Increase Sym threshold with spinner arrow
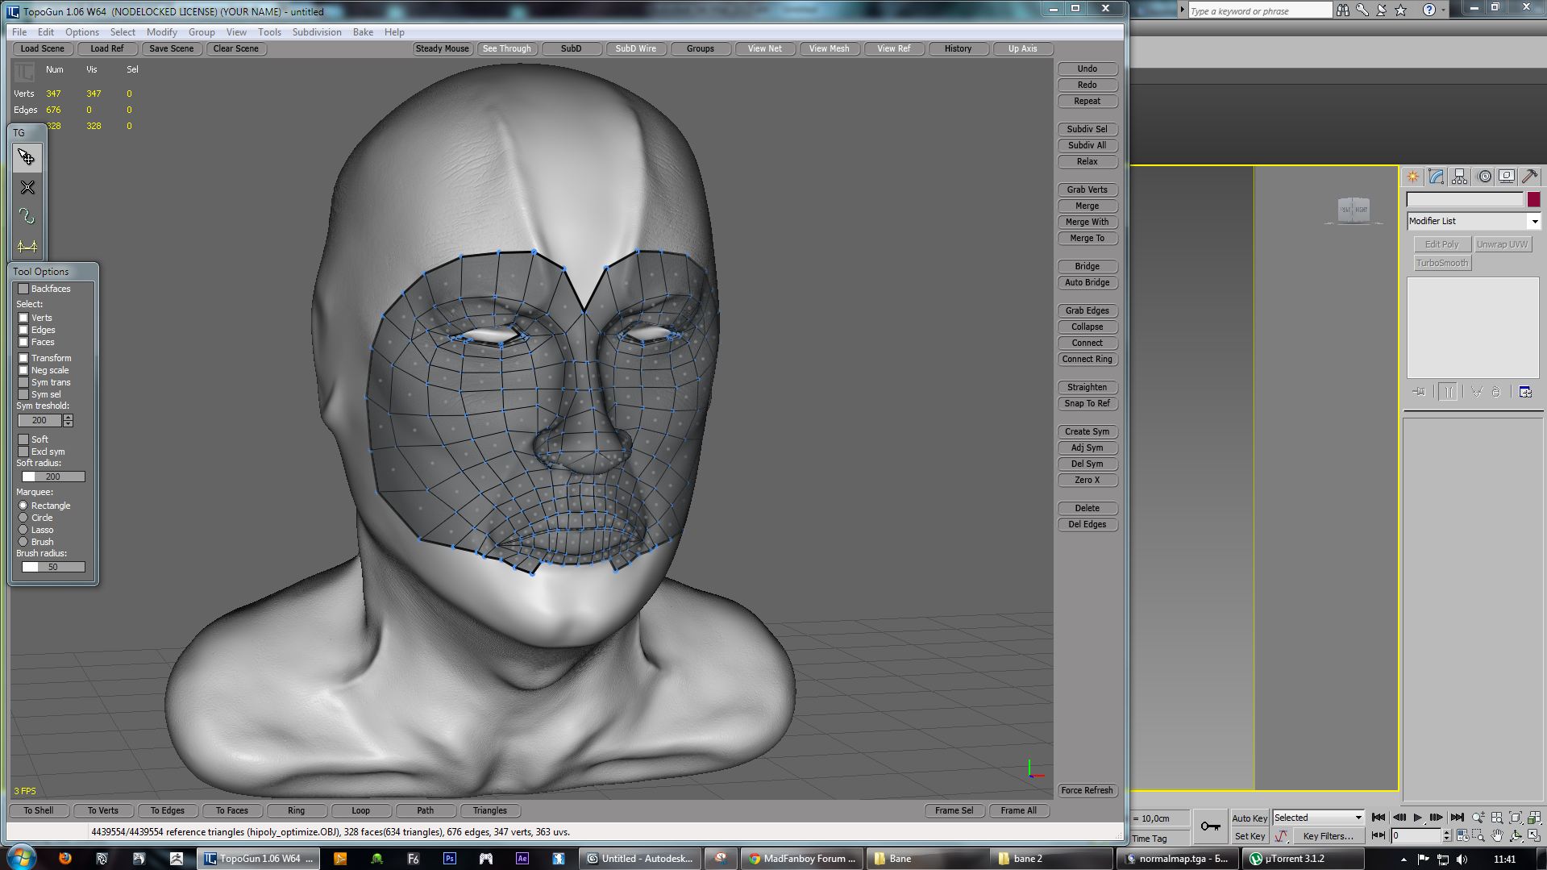Viewport: 1547px width, 870px height. [69, 418]
